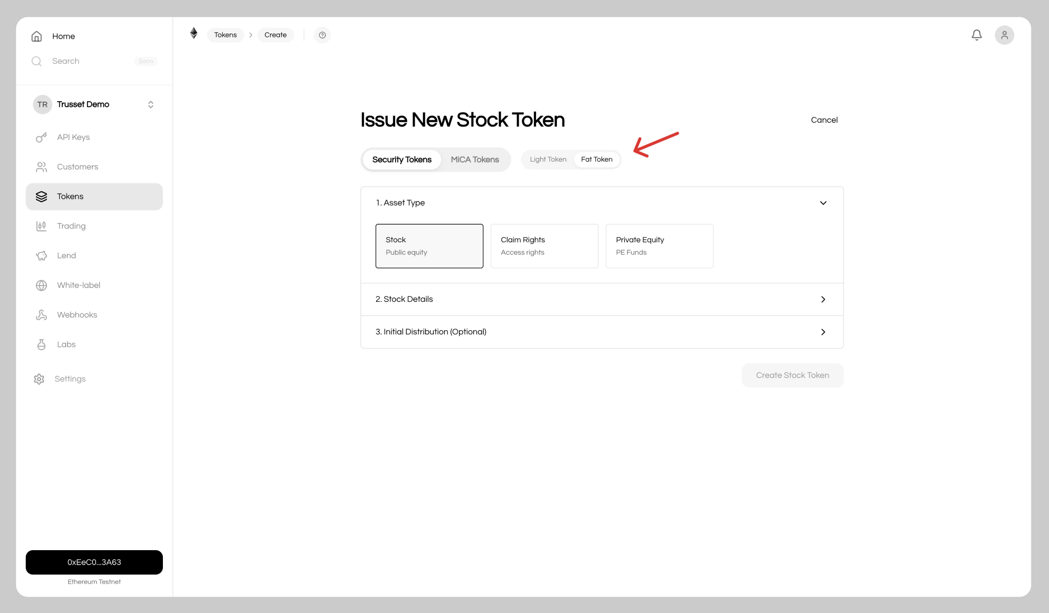The height and width of the screenshot is (613, 1049).
Task: Expand Initial Distribution (Optional)
Action: click(x=602, y=332)
